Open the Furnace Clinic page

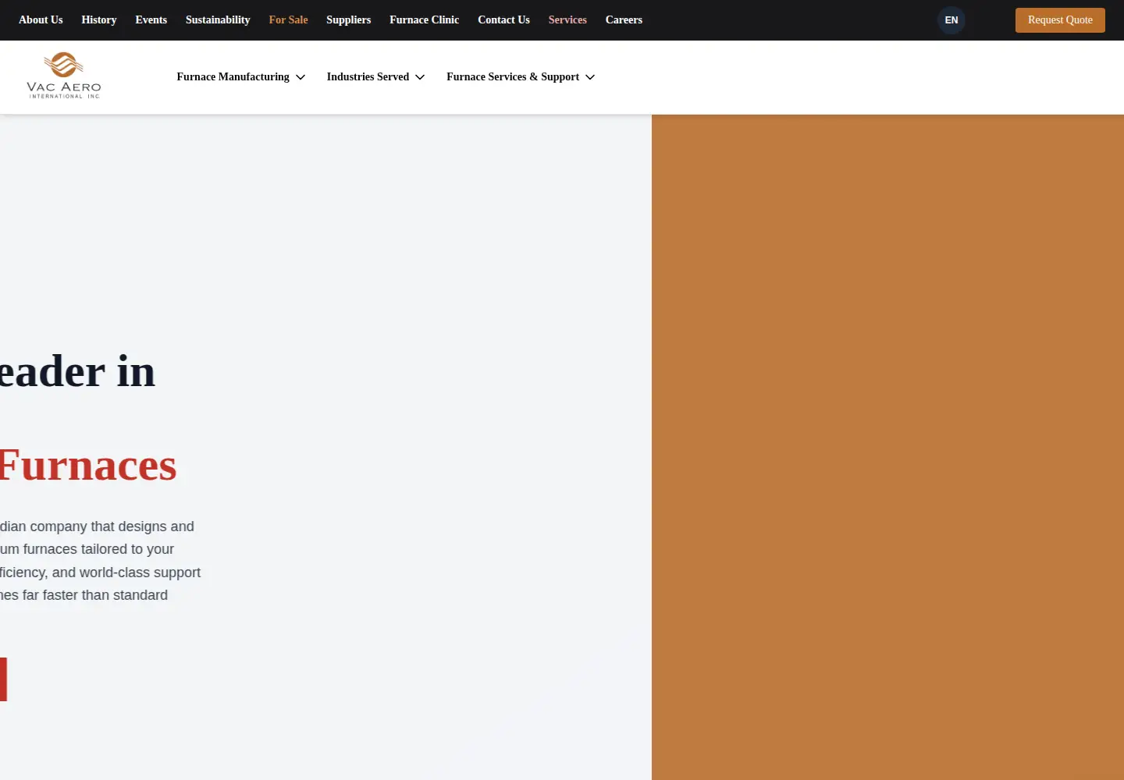425,20
